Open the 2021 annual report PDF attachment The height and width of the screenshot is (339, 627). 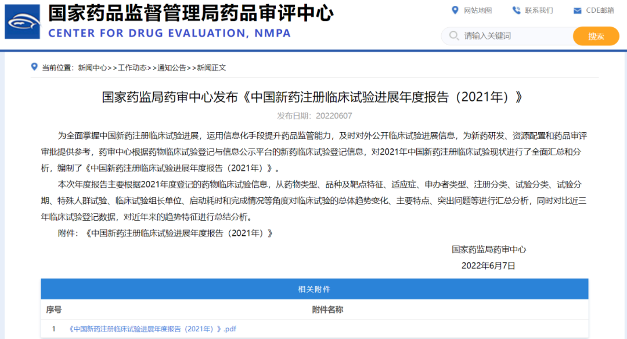coord(152,329)
